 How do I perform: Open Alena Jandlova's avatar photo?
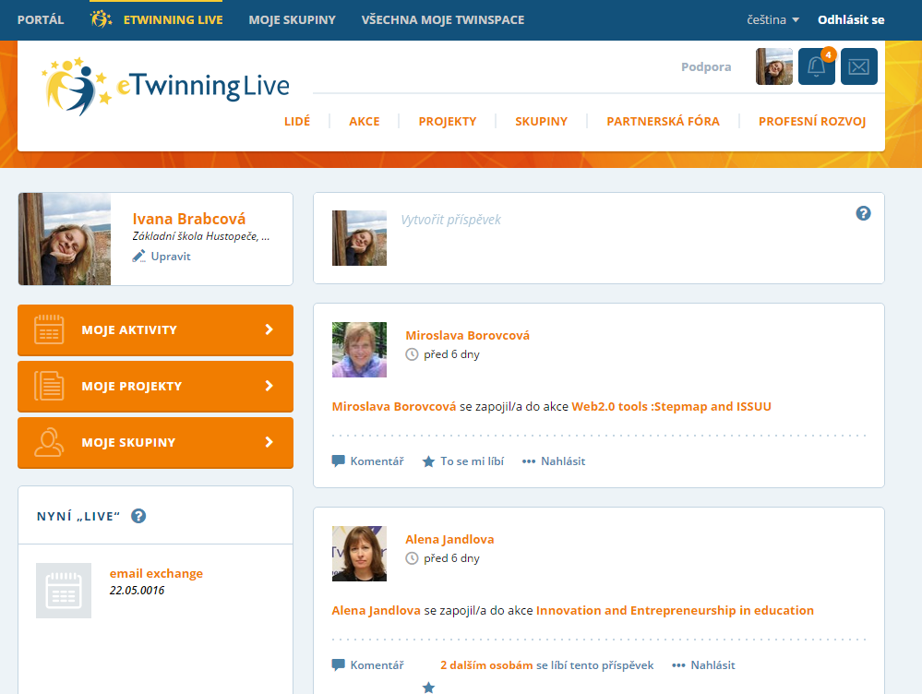[359, 554]
